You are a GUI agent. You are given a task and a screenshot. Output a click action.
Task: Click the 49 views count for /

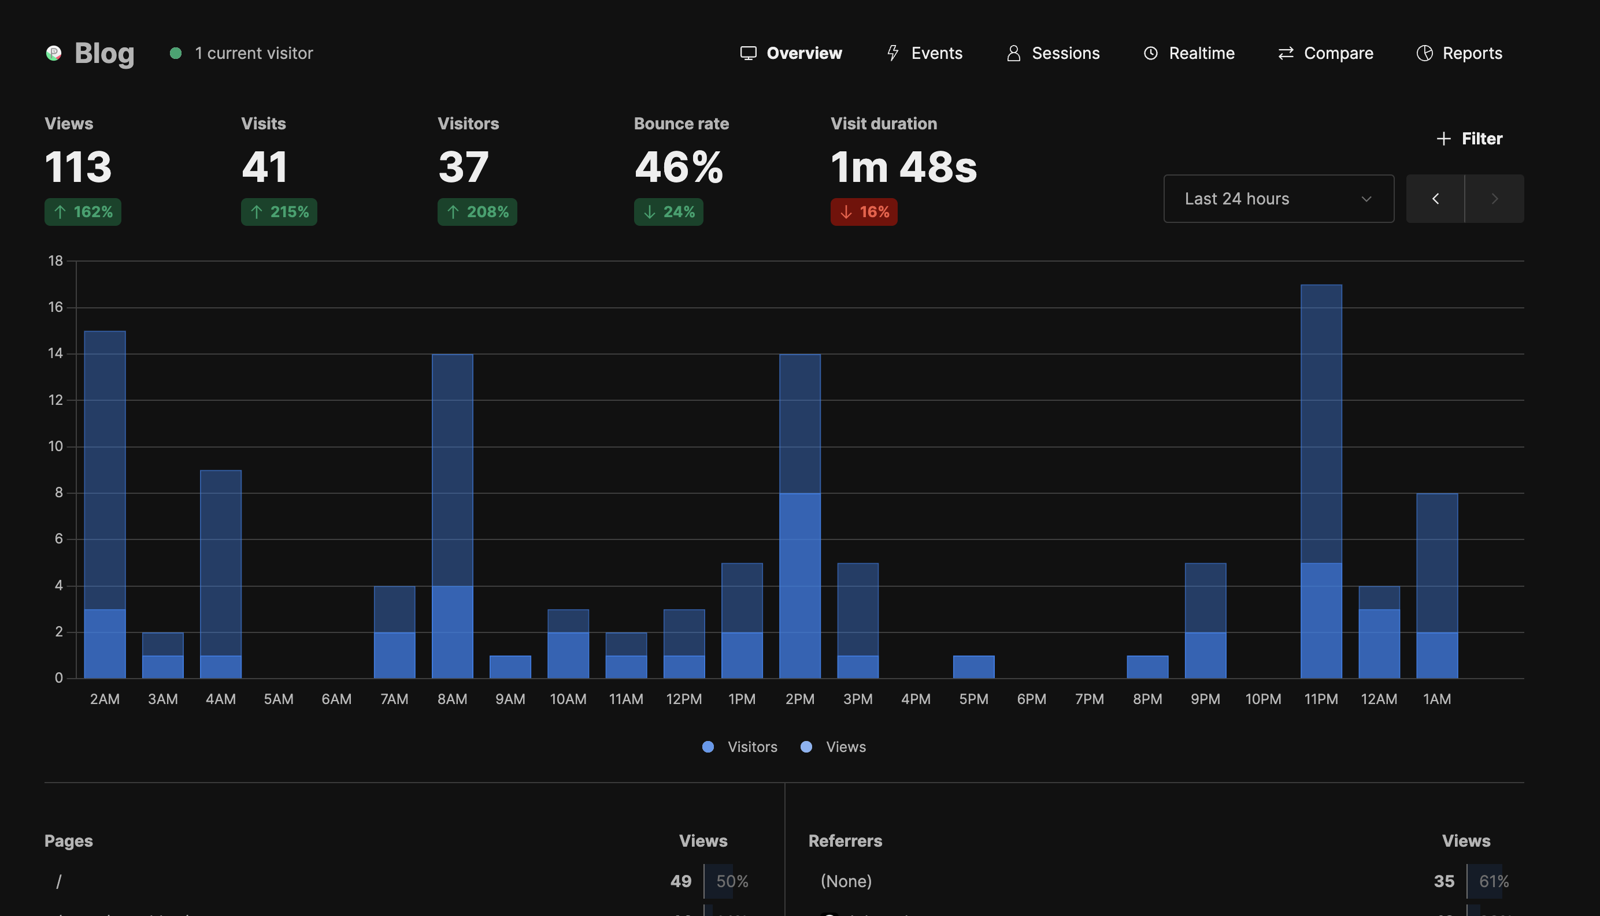point(681,881)
